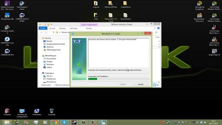
Task: Open Ordinateur desktop icon
Action: [x=37, y=112]
